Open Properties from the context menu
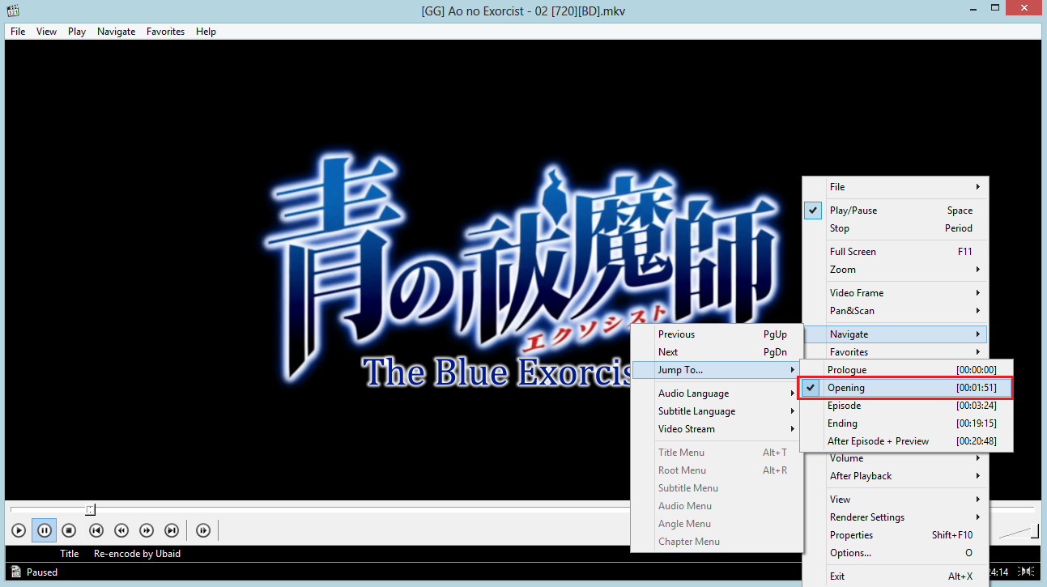The width and height of the screenshot is (1047, 587). 895,535
